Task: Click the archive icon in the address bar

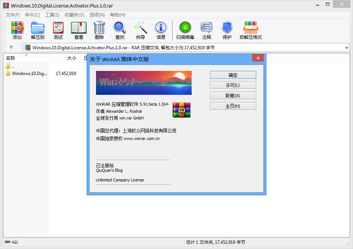Action: (28, 47)
